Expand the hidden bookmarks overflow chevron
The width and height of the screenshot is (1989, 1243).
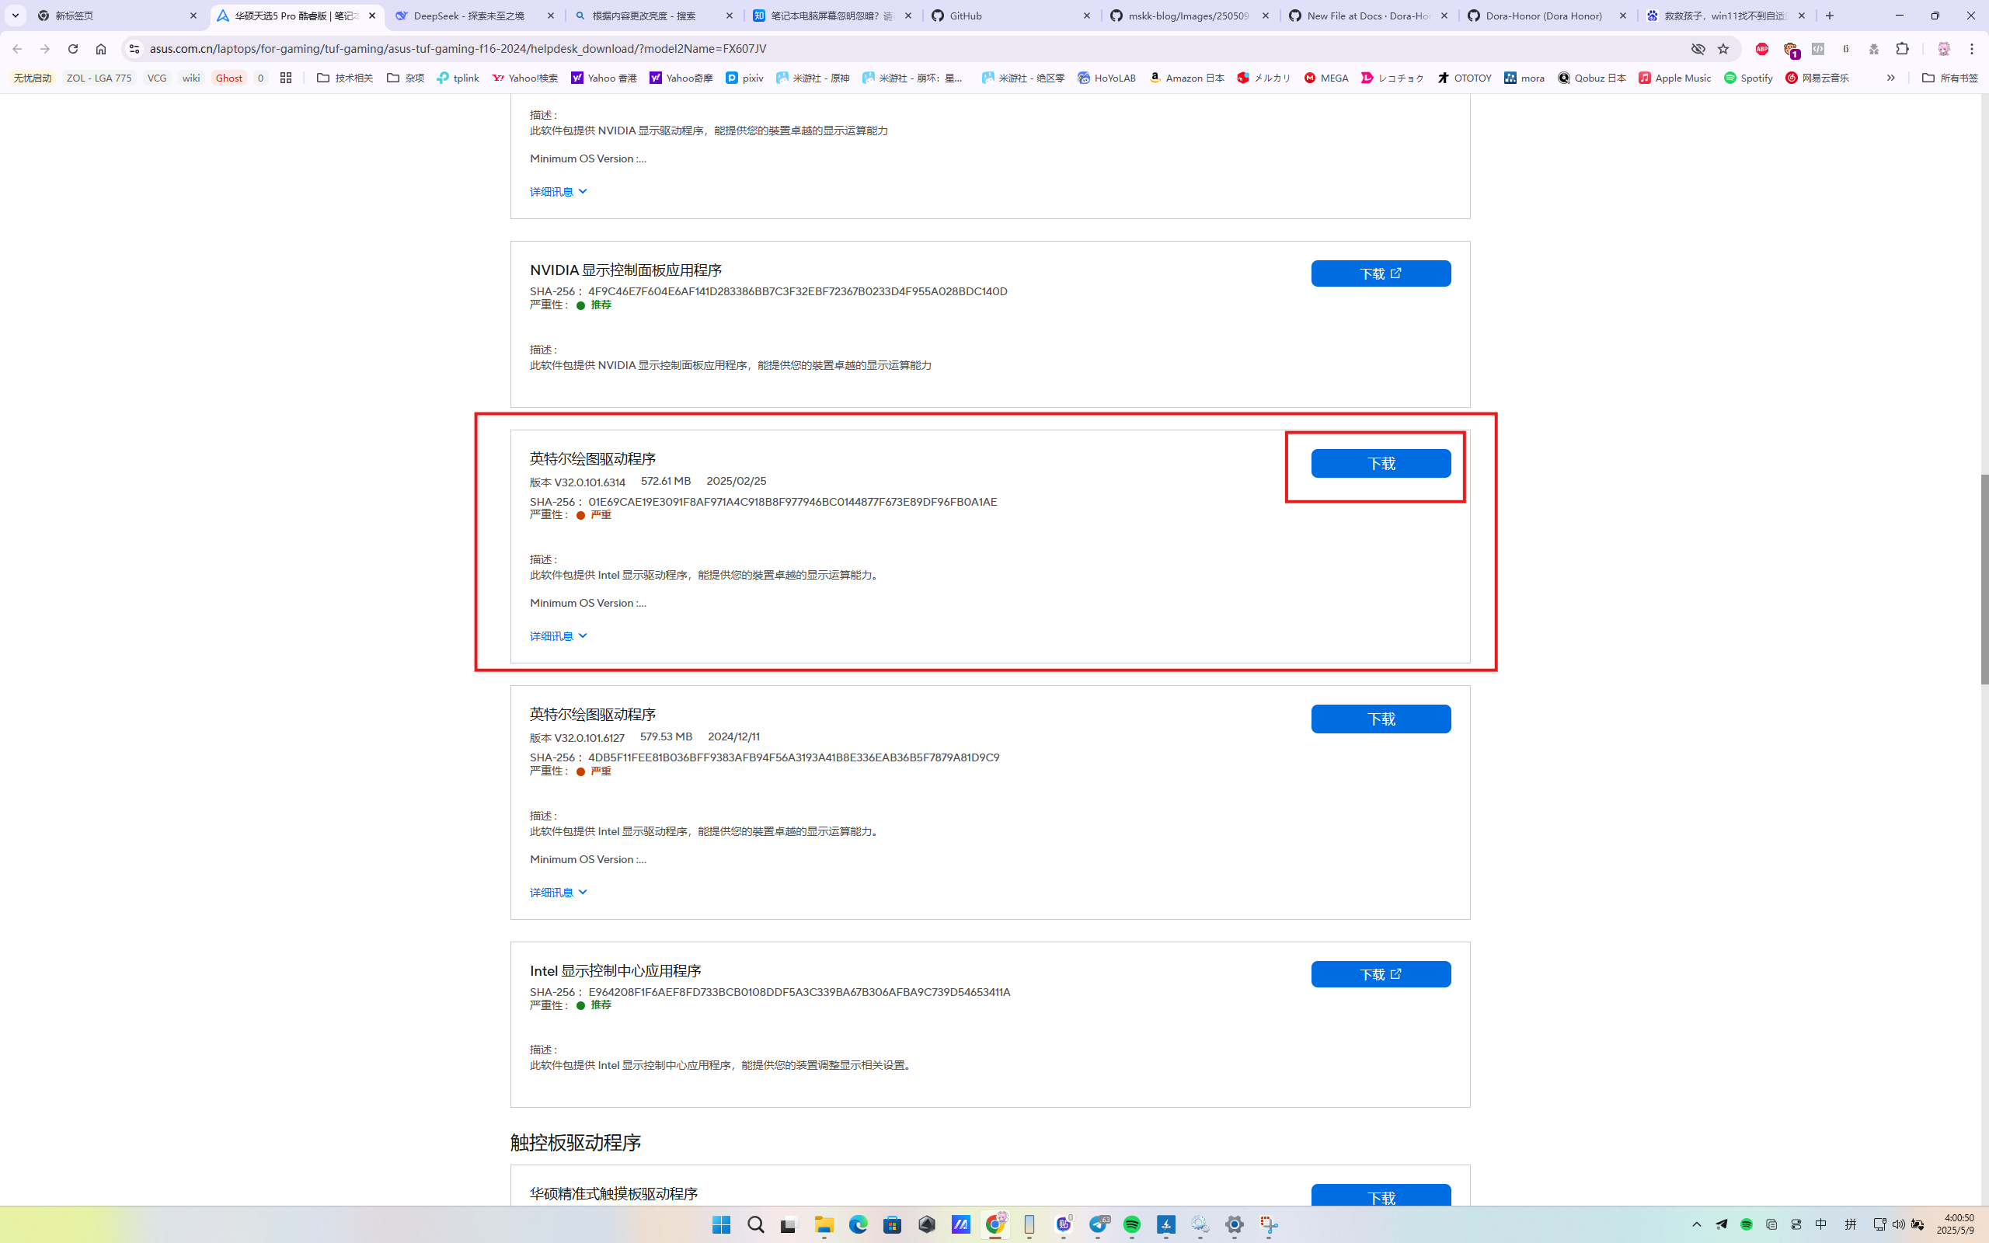pyautogui.click(x=1890, y=78)
